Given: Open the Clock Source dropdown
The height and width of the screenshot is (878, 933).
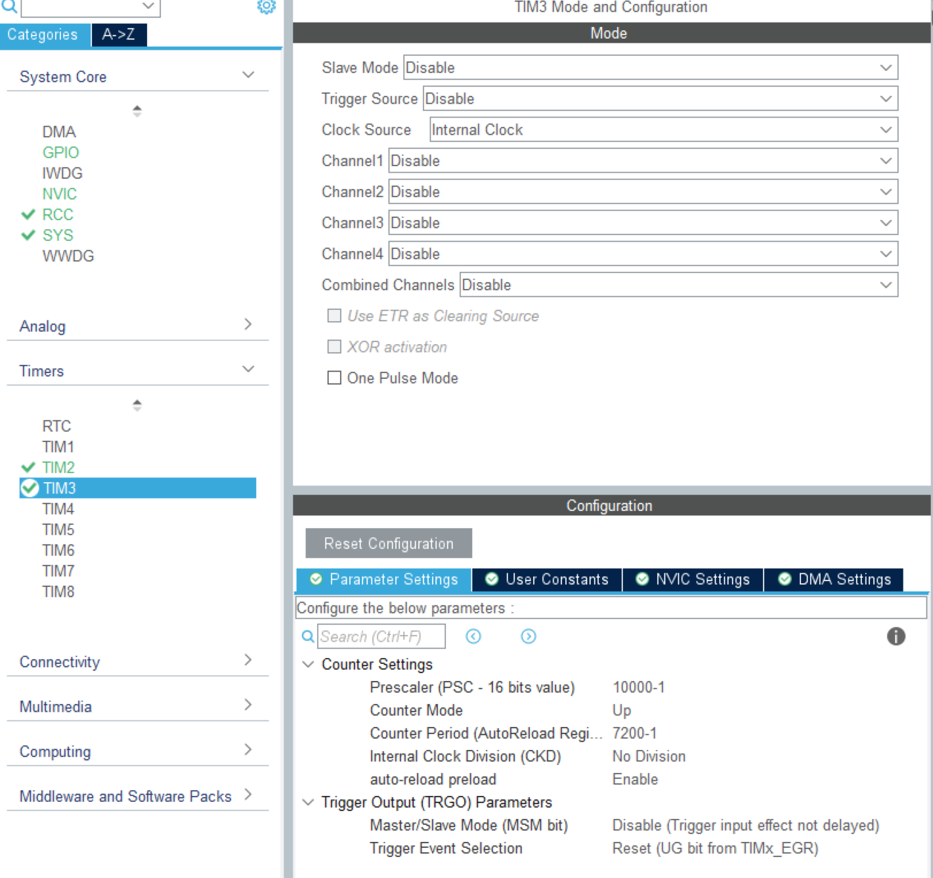Looking at the screenshot, I should coord(664,129).
